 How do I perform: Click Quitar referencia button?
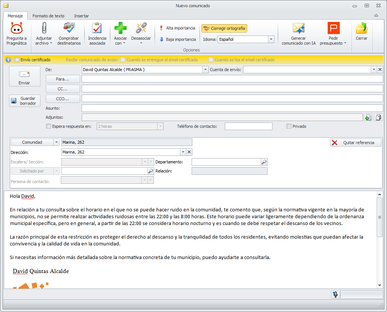(355, 143)
